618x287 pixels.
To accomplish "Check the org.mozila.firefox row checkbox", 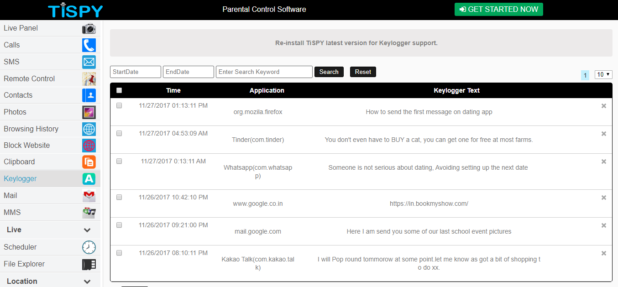I will [x=119, y=105].
